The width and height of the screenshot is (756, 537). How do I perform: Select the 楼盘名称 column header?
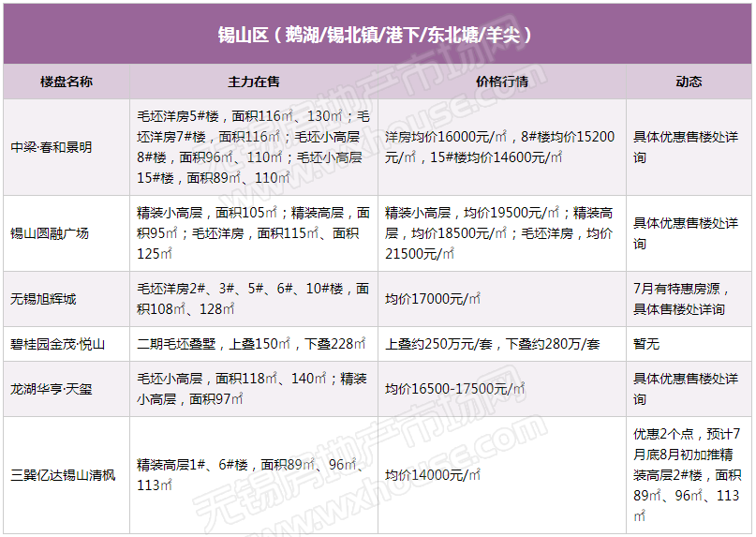[67, 82]
